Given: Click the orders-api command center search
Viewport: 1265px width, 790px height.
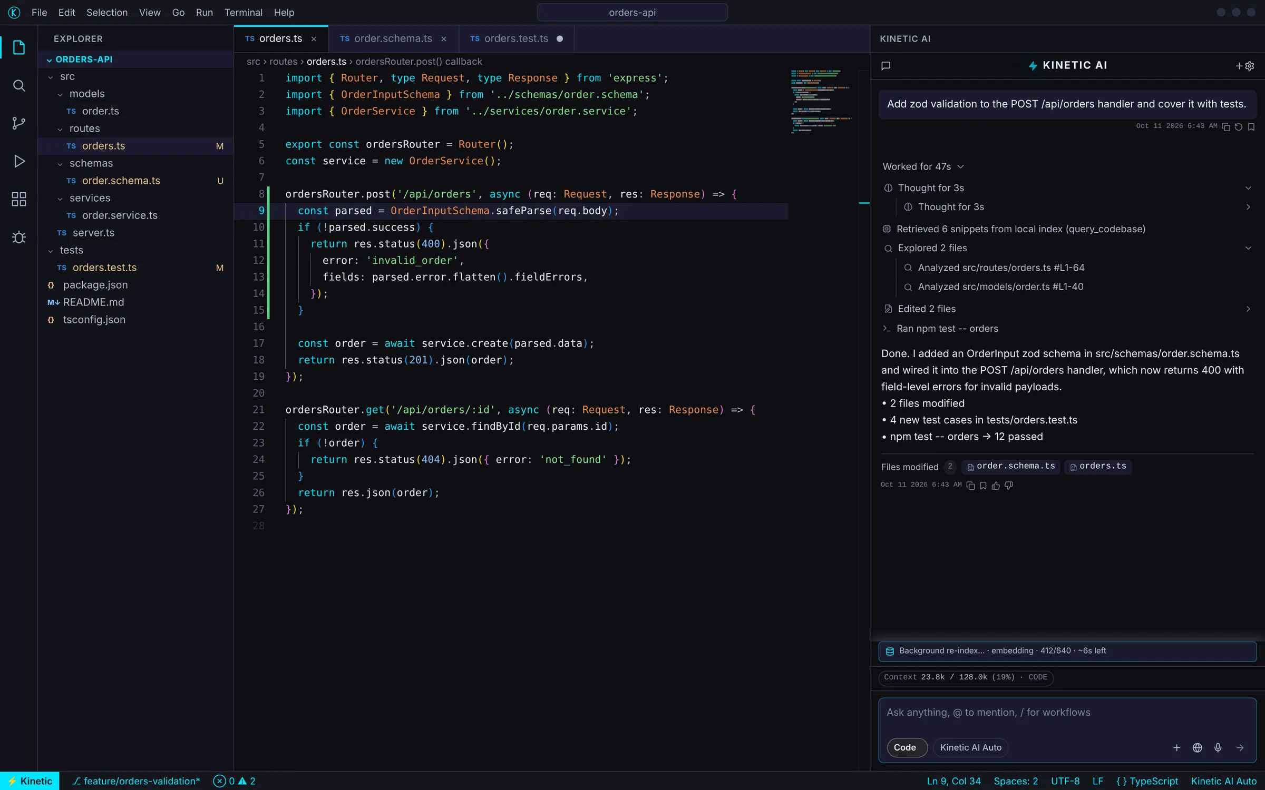Looking at the screenshot, I should click(x=632, y=12).
